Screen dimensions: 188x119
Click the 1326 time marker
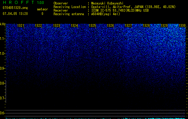110,26
